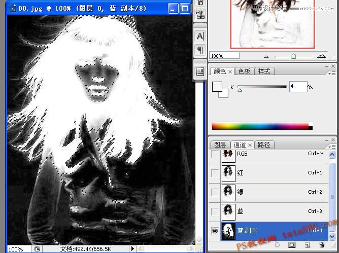Close the color panel group

click(x=333, y=66)
